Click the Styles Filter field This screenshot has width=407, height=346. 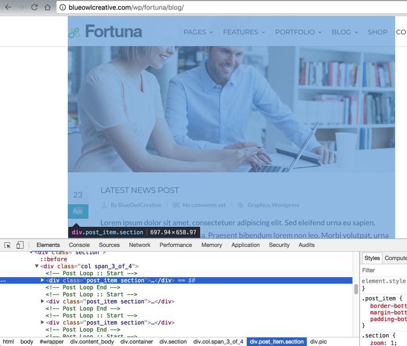coord(384,270)
